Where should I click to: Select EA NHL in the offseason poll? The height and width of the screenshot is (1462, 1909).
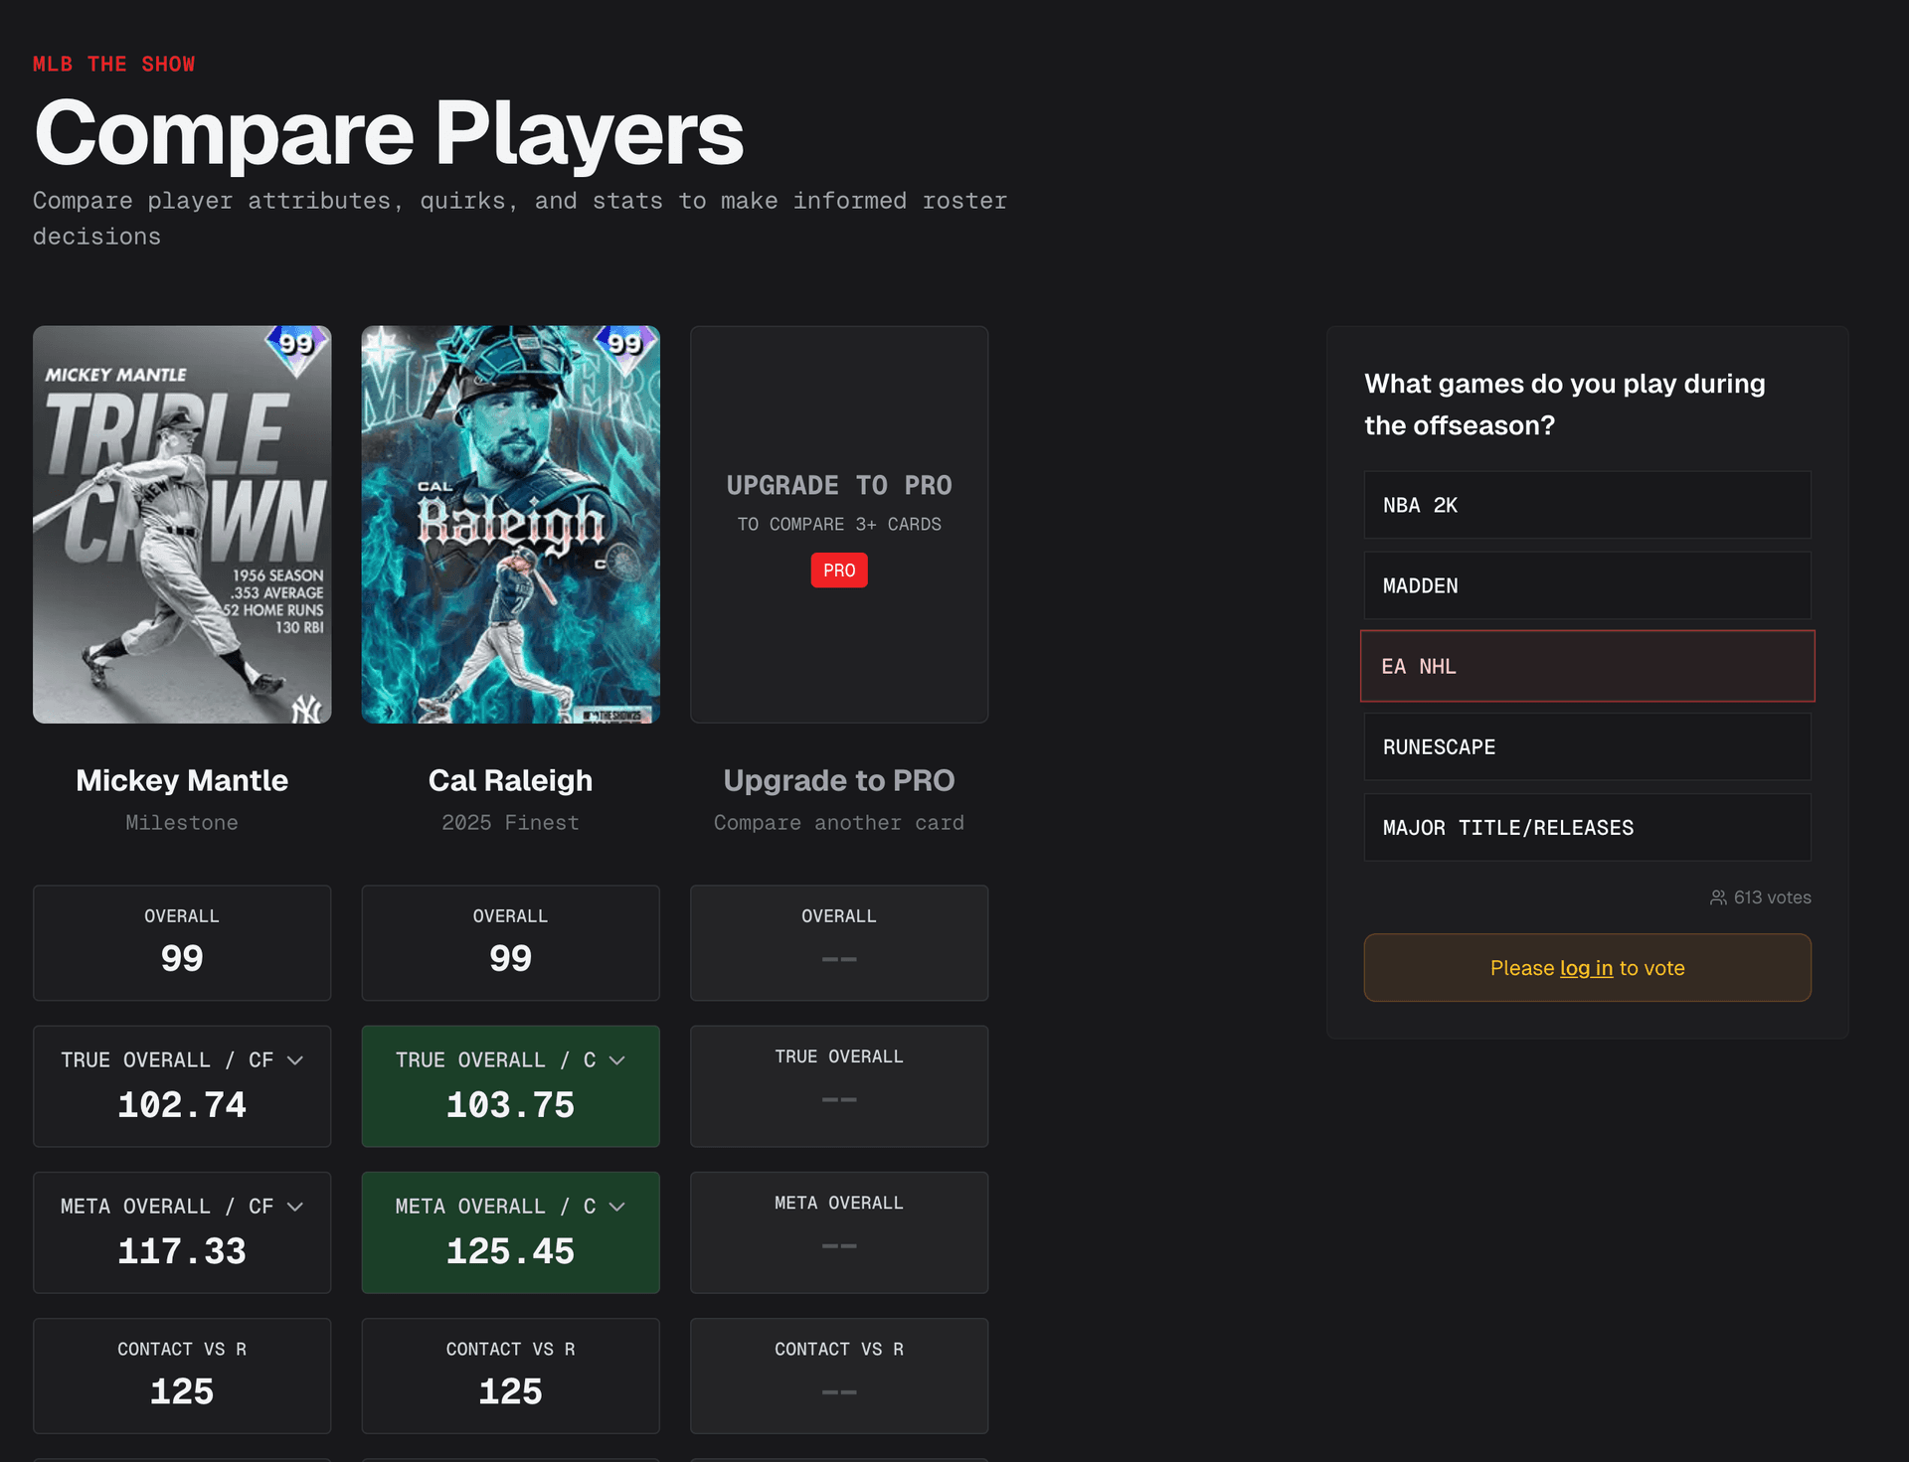pyautogui.click(x=1587, y=666)
